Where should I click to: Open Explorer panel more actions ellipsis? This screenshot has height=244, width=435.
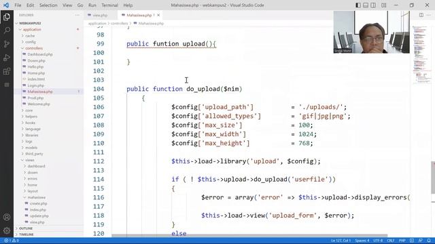click(x=77, y=15)
